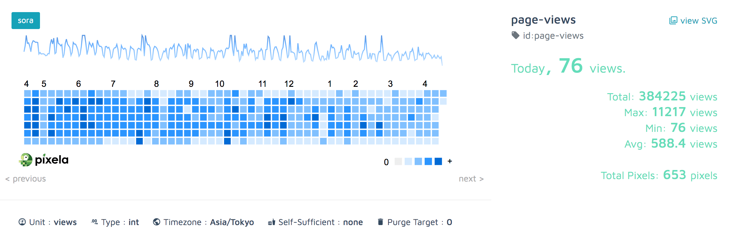Screen dimensions: 736x242
Task: Click the gray zero-level legend swatch
Action: click(398, 162)
